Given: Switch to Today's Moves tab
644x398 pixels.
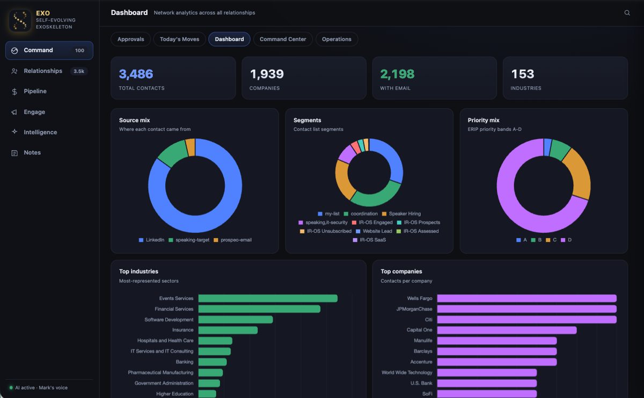Looking at the screenshot, I should 179,39.
